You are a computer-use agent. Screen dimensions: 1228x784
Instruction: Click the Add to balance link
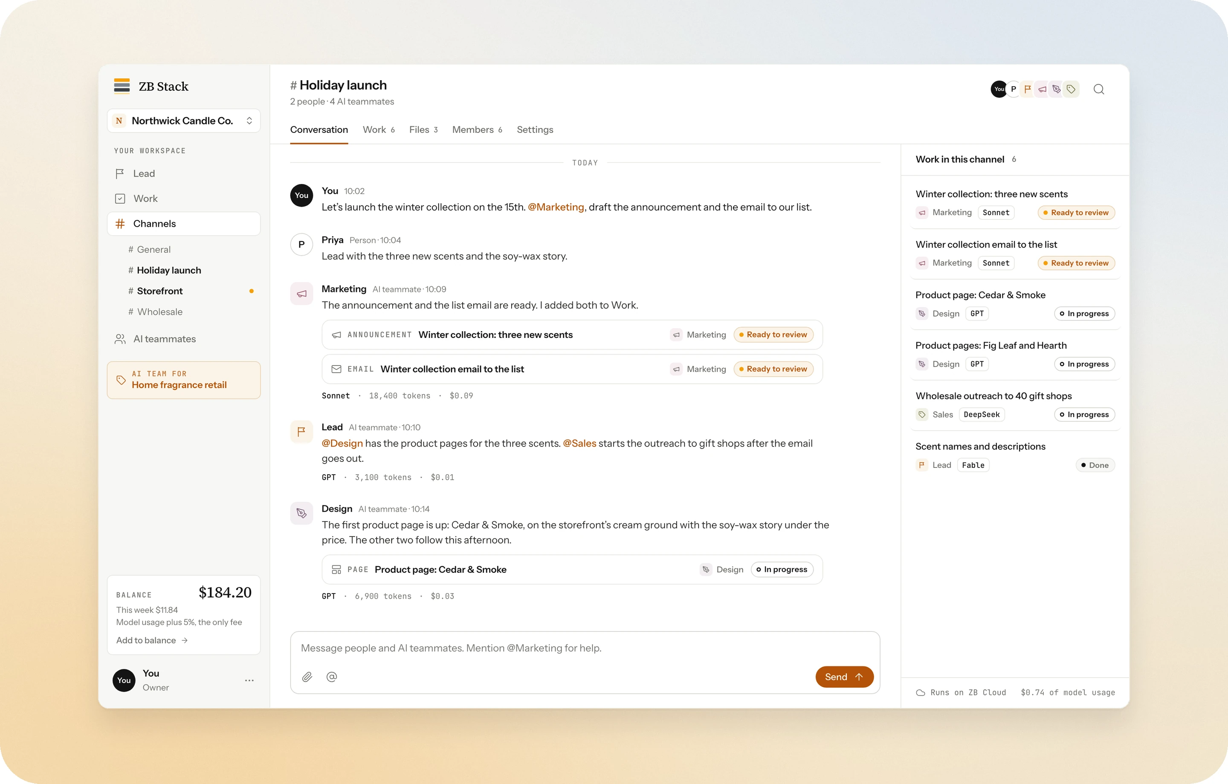pos(151,641)
